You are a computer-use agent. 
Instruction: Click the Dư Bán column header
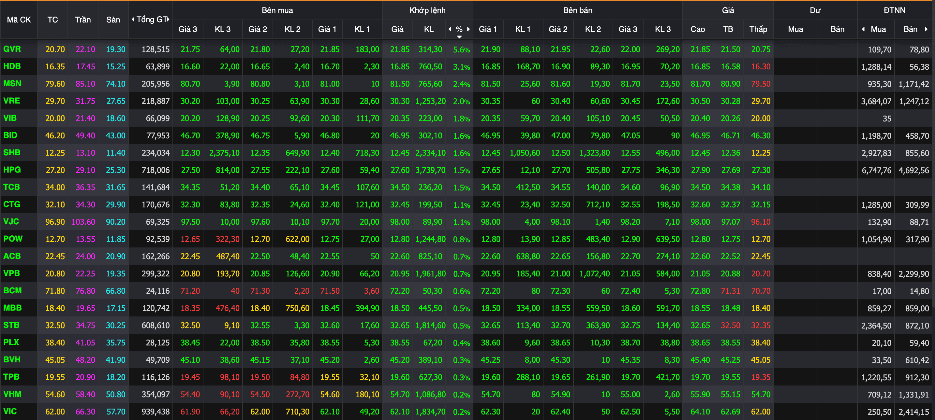click(x=838, y=29)
